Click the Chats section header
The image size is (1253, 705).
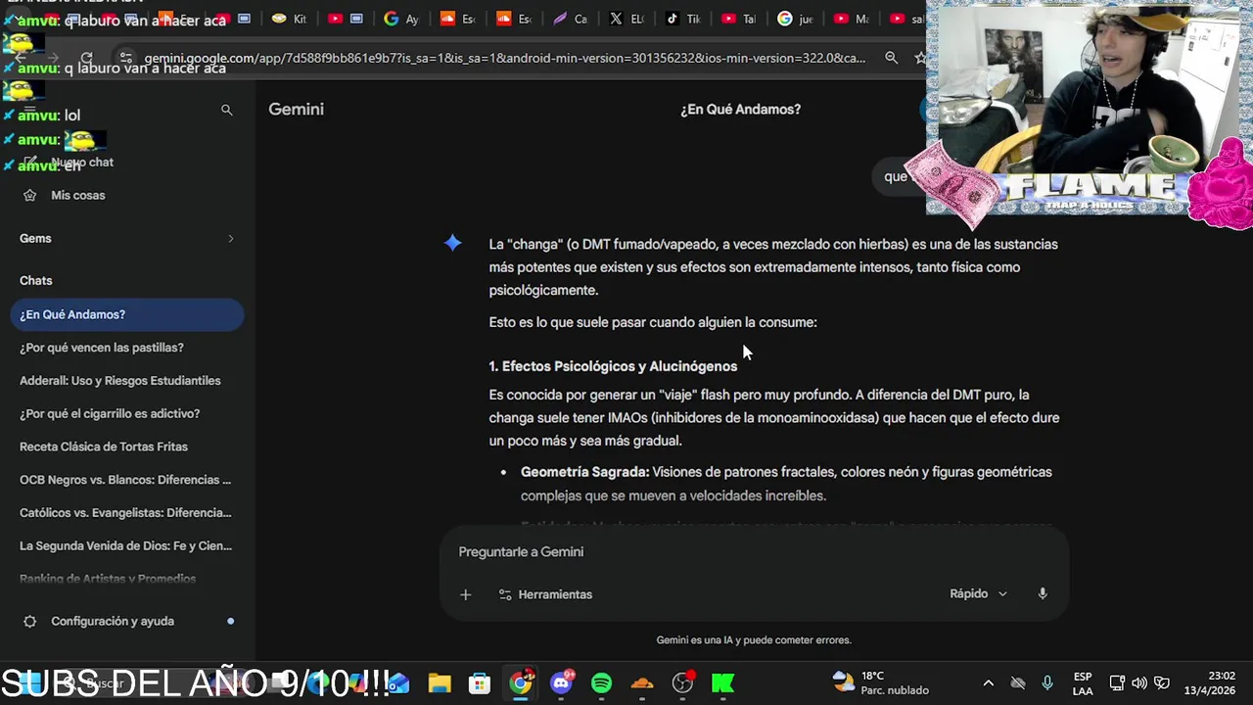36,280
